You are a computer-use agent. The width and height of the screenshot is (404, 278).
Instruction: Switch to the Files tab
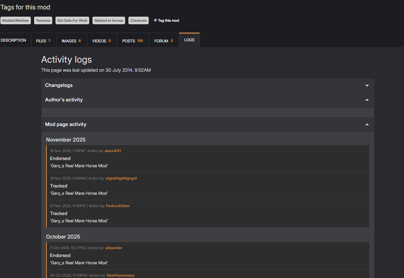point(44,41)
